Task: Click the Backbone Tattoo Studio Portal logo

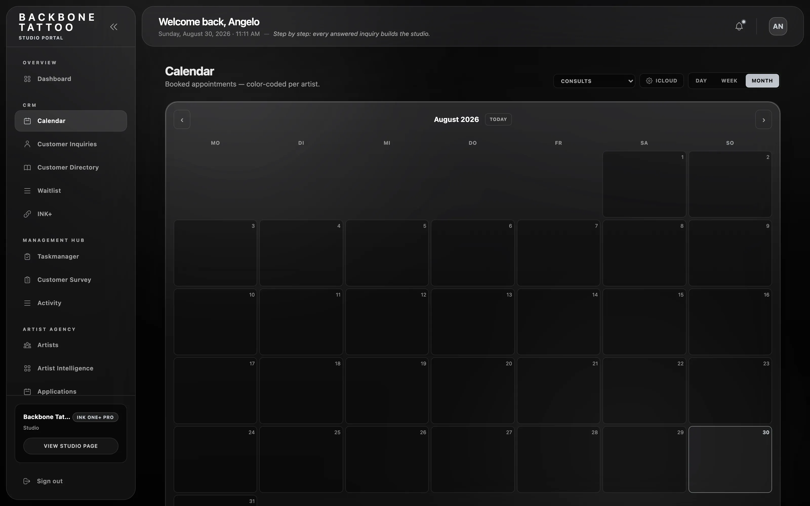Action: 57,27
